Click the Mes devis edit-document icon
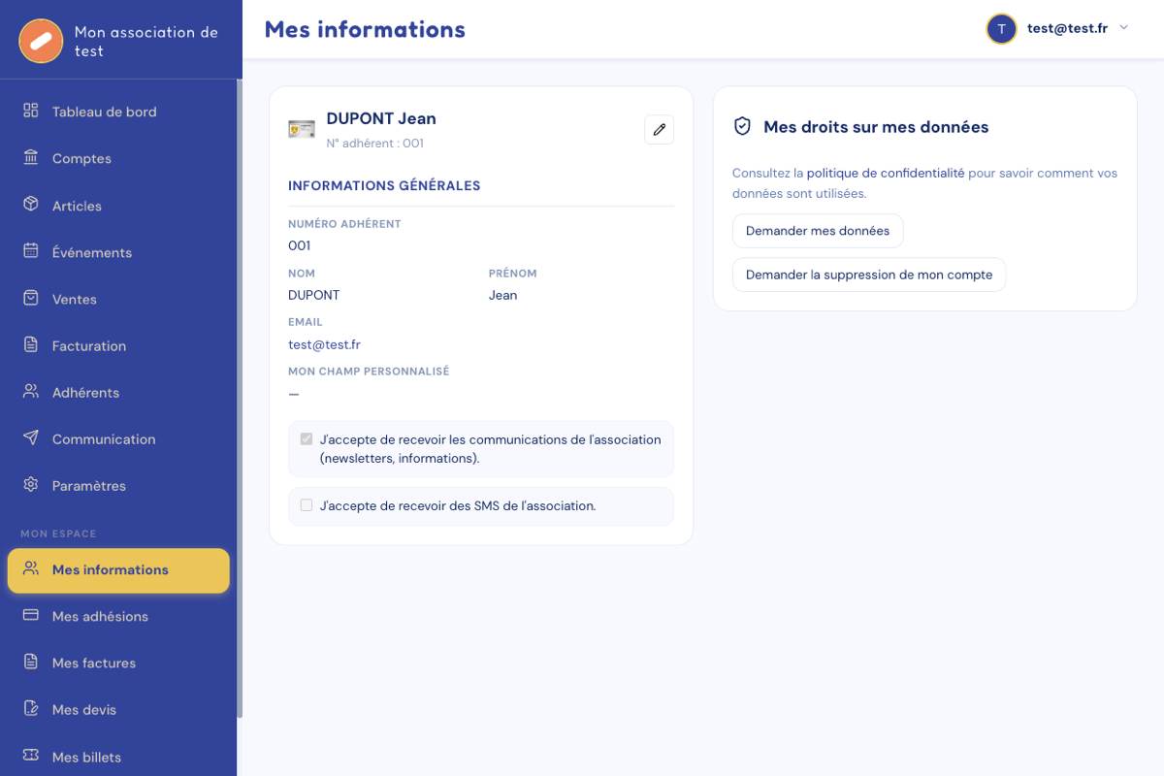The height and width of the screenshot is (776, 1164). tap(31, 708)
